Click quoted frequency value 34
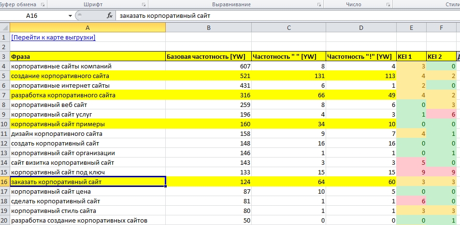The image size is (460, 225). pos(288,124)
